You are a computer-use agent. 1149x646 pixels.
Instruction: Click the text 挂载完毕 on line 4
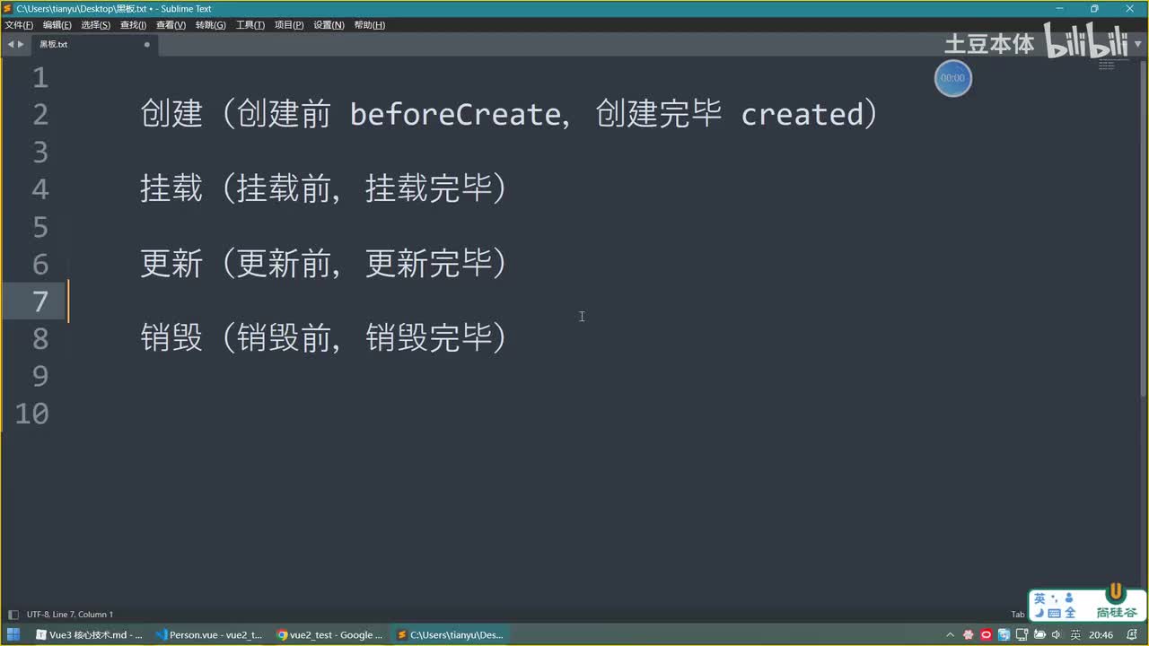click(428, 189)
